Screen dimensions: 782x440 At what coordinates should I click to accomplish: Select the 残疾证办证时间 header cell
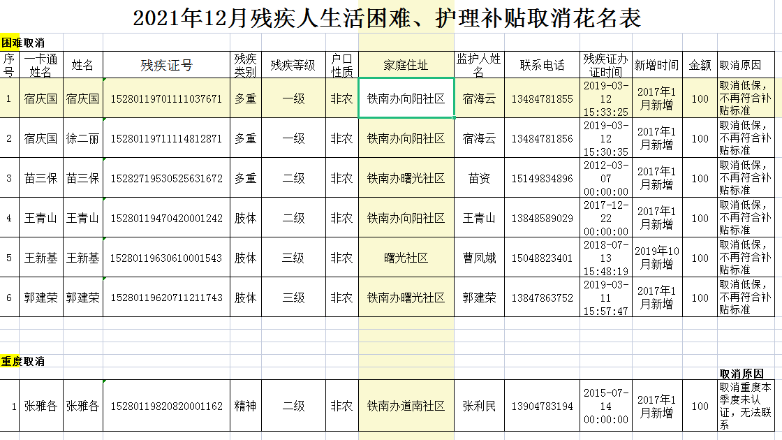606,65
